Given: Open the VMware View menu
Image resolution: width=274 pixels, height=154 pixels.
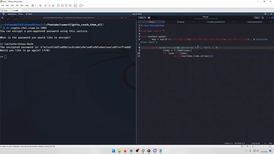Looking at the screenshot, I should (x=12, y=6).
